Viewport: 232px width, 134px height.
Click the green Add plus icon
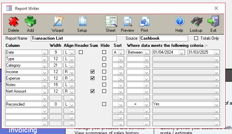[30, 22]
